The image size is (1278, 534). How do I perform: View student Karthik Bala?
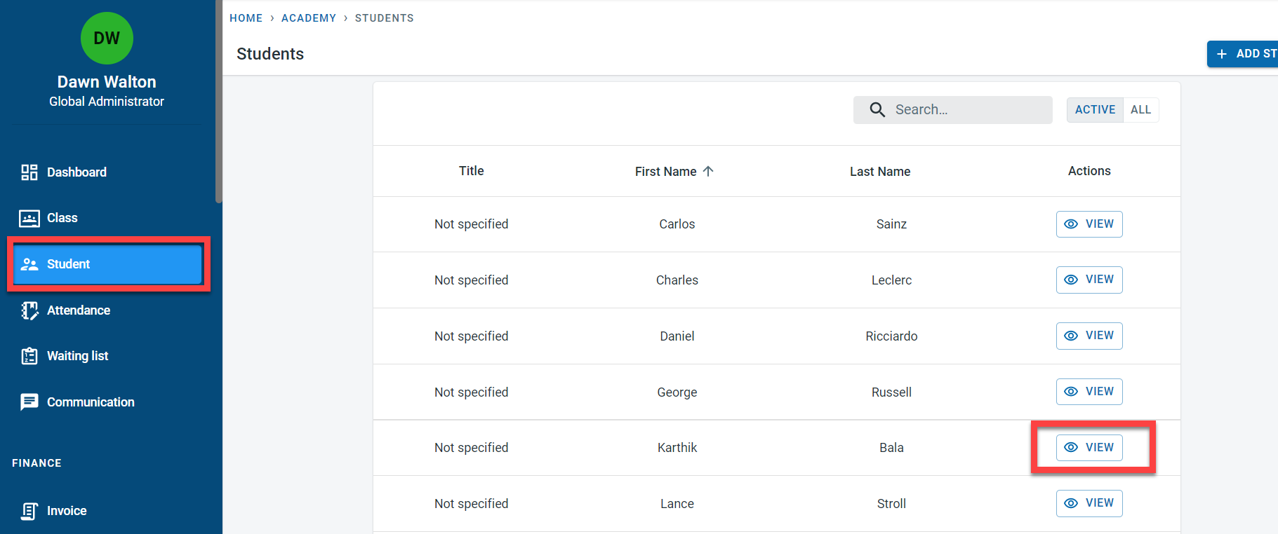pyautogui.click(x=1089, y=448)
